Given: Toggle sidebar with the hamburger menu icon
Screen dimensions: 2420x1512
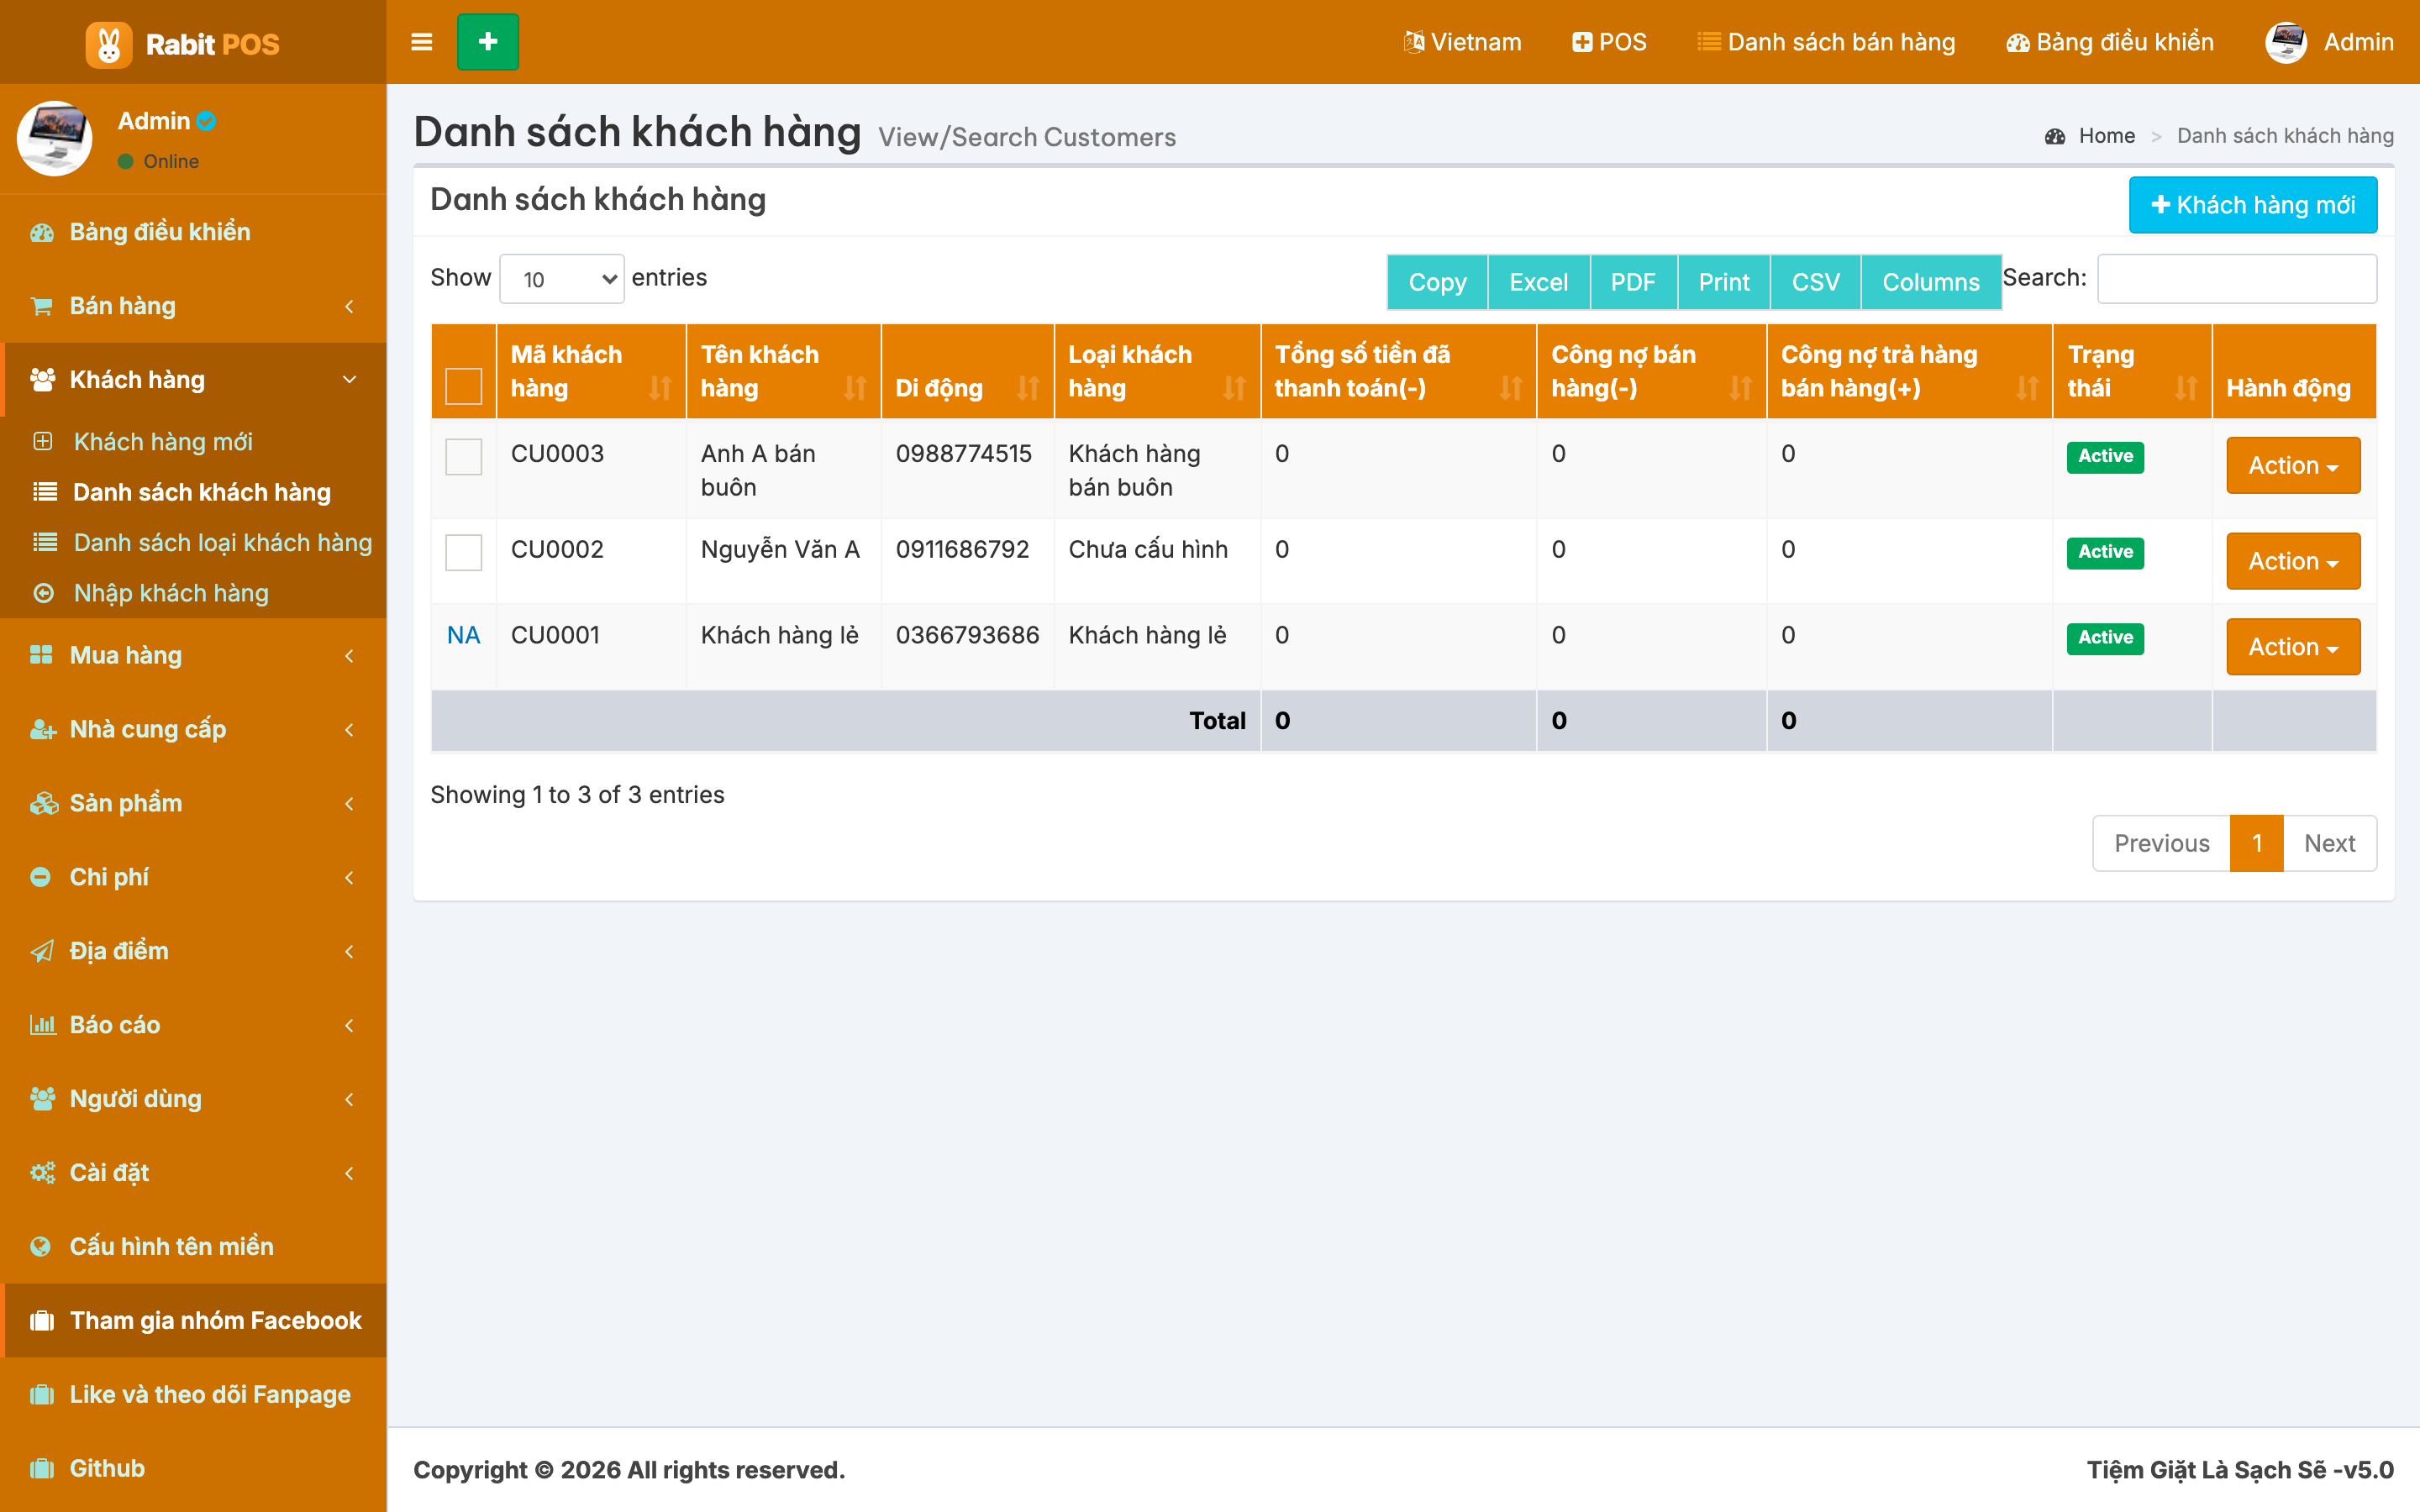Looking at the screenshot, I should click(x=422, y=42).
